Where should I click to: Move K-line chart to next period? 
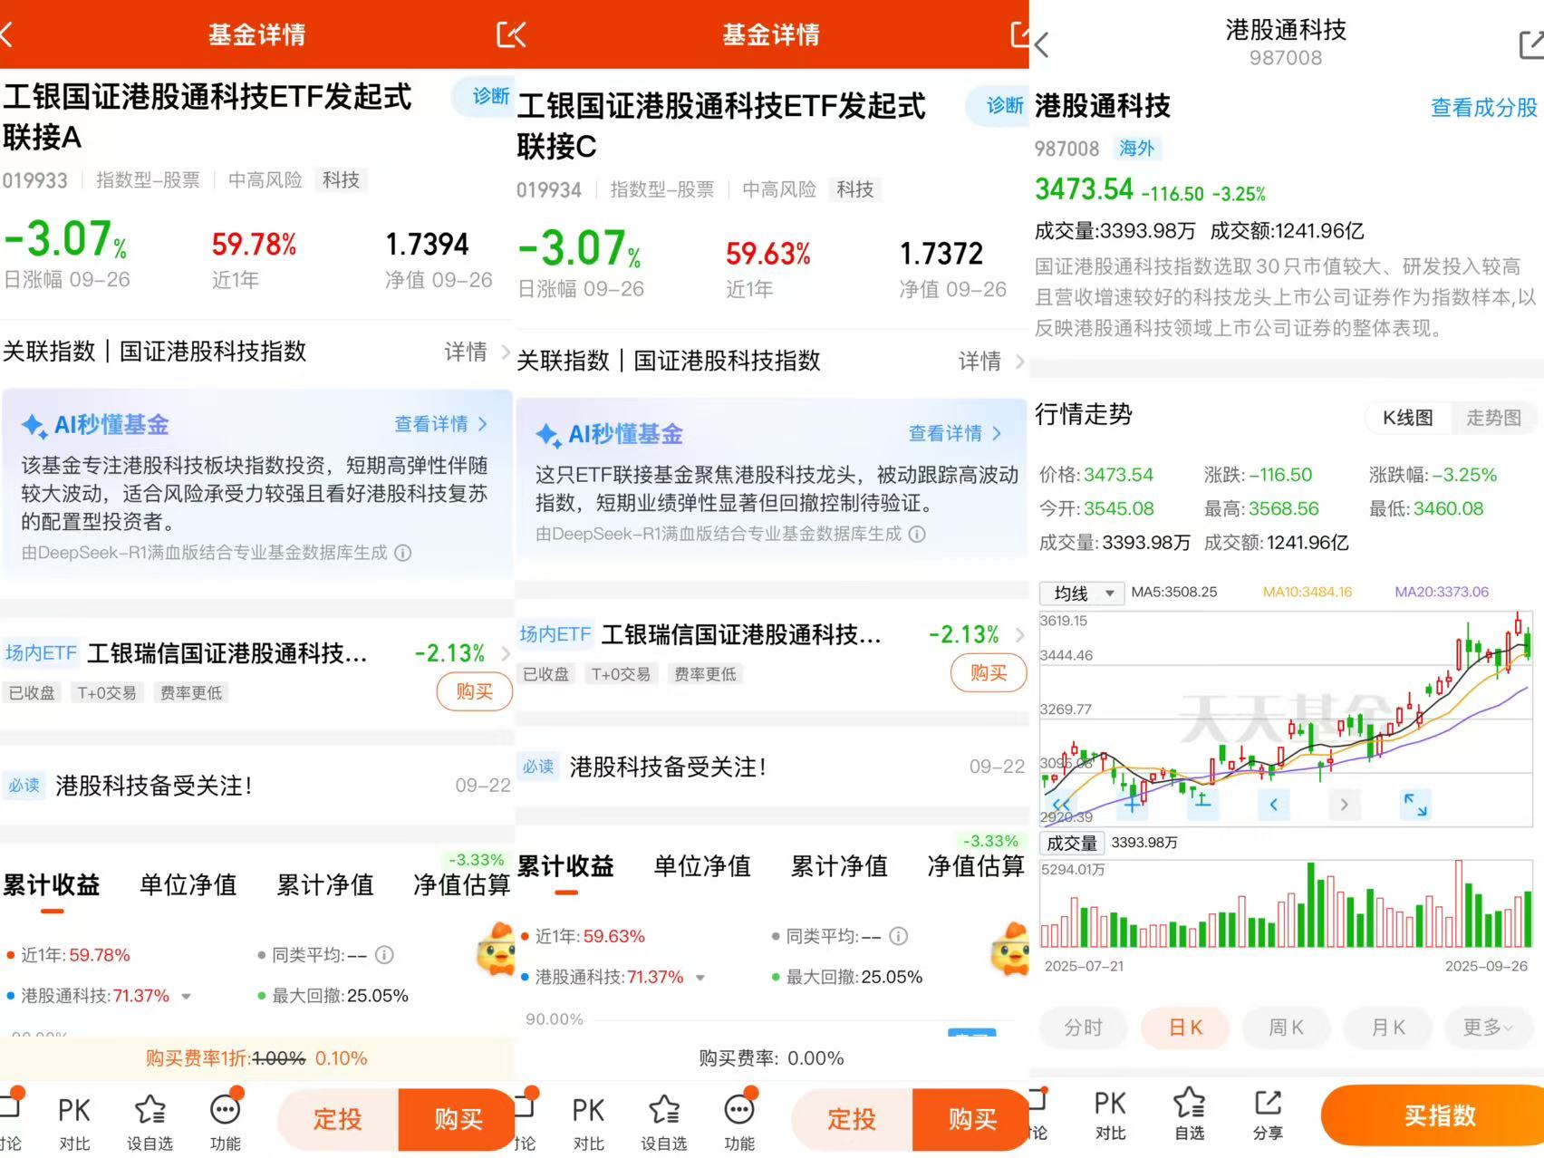click(1344, 804)
